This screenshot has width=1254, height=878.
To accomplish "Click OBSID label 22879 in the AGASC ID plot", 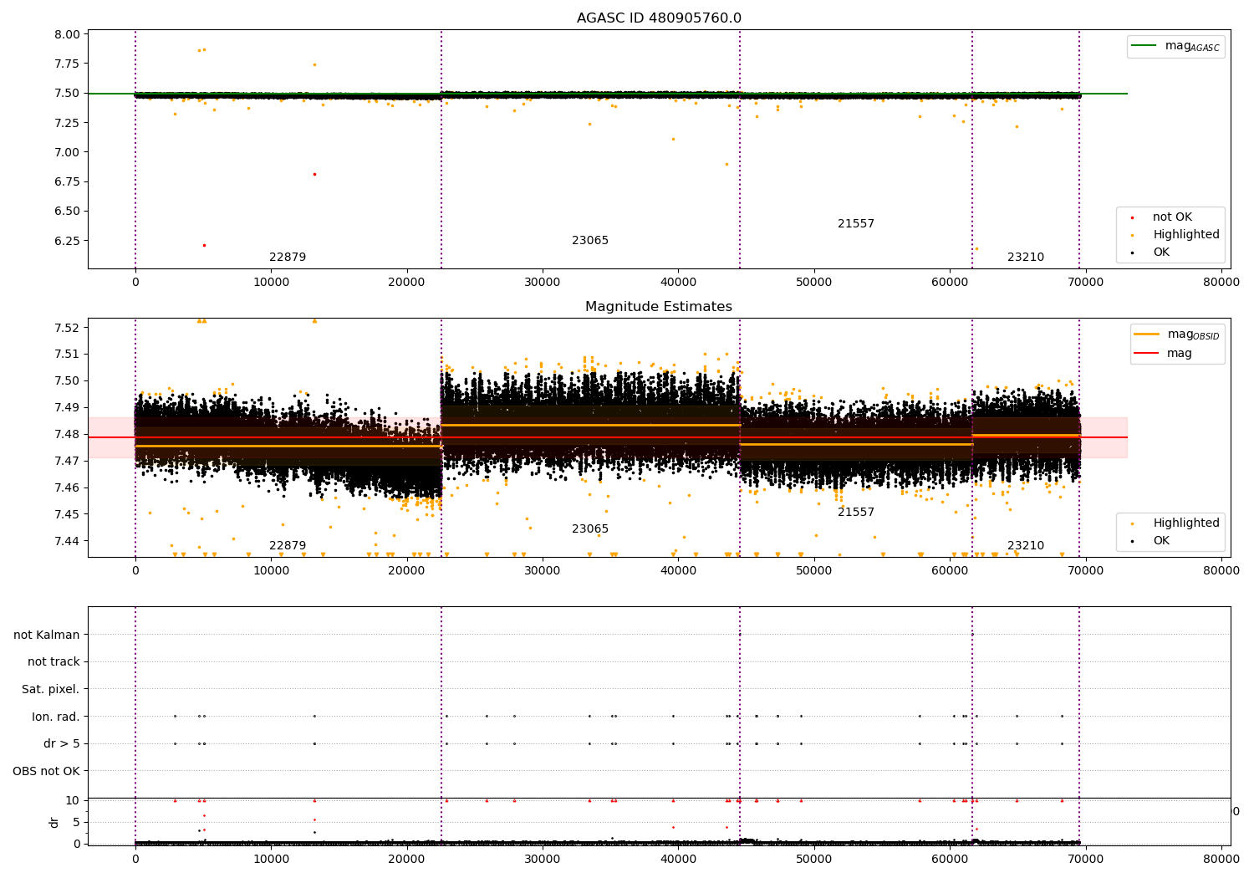I will pos(288,258).
